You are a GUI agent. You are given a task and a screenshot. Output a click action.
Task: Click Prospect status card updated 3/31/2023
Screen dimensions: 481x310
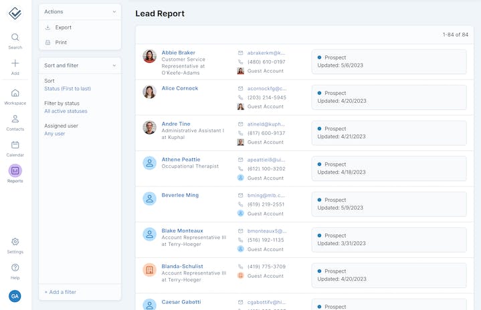(389, 240)
